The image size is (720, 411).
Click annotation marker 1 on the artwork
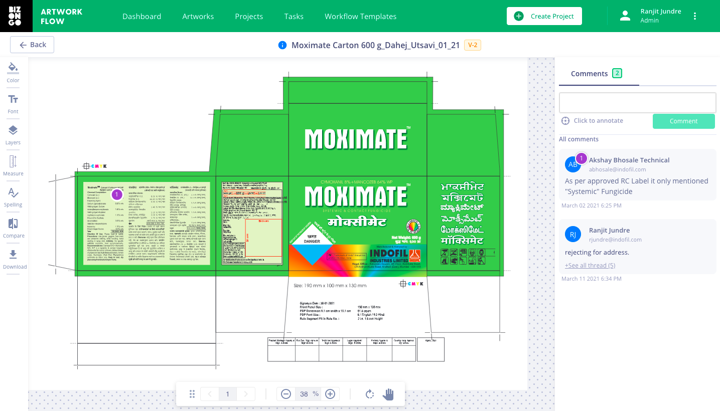point(117,194)
